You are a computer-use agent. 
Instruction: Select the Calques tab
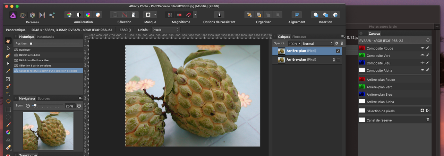[x=284, y=37]
